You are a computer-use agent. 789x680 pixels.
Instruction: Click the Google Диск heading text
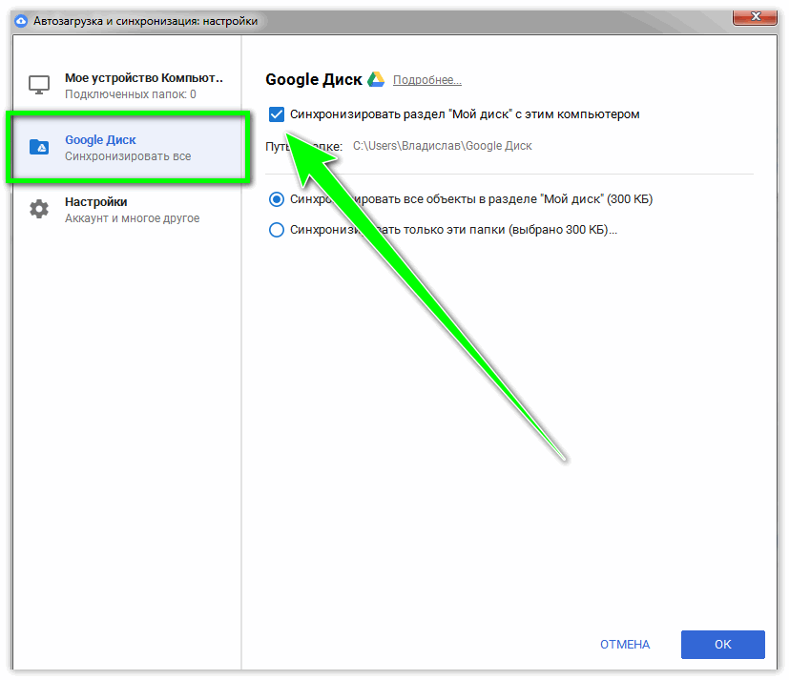click(x=314, y=79)
